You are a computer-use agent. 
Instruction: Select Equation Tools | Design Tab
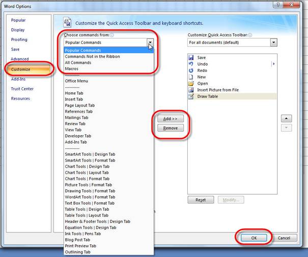pyautogui.click(x=108, y=227)
